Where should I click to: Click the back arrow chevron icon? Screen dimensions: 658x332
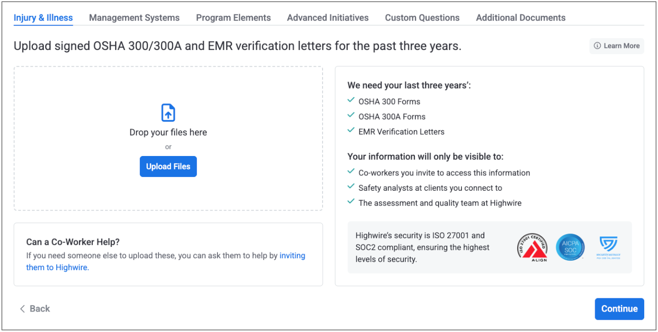click(x=22, y=309)
